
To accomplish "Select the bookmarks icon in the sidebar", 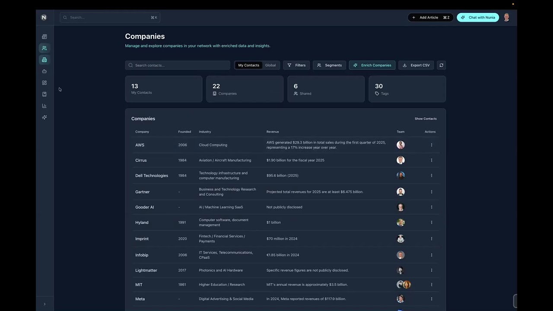I will 44,94.
